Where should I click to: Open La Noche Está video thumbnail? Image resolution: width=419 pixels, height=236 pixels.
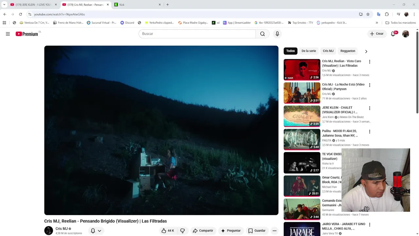pos(302,93)
